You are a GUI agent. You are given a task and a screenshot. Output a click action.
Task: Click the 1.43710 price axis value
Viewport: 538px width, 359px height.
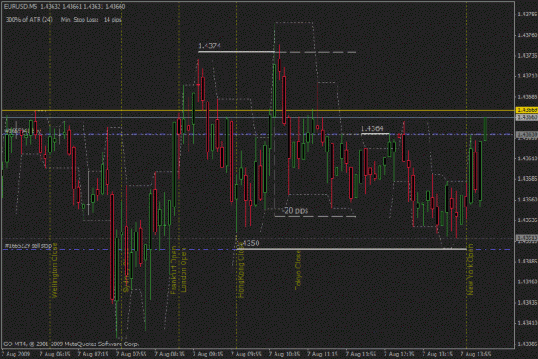528,76
